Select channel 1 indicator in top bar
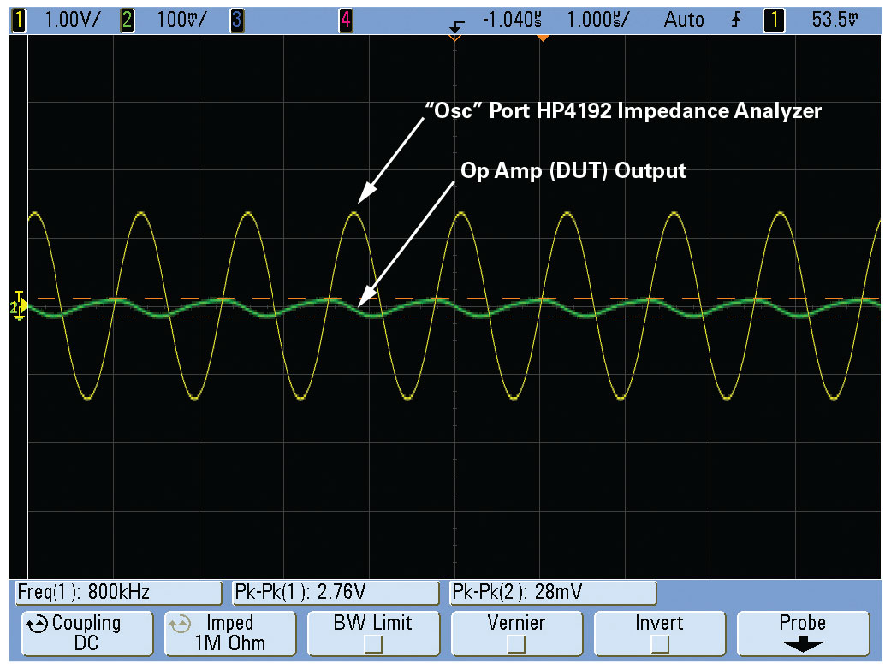 tap(19, 21)
